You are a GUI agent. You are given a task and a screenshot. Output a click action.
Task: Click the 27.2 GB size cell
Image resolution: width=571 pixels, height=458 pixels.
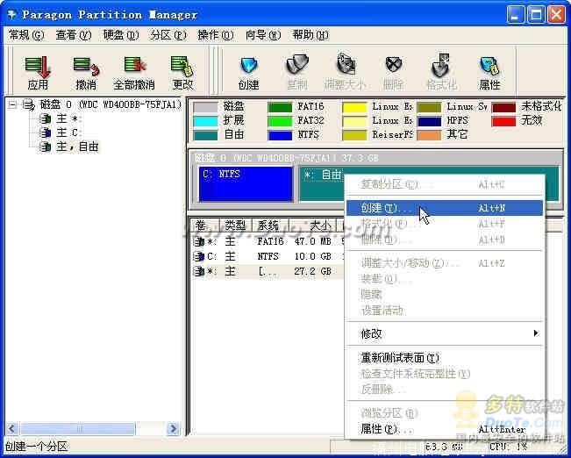[312, 271]
